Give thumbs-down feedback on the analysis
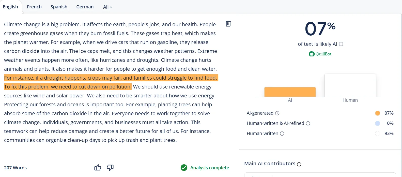The height and width of the screenshot is (177, 402). pyautogui.click(x=110, y=168)
